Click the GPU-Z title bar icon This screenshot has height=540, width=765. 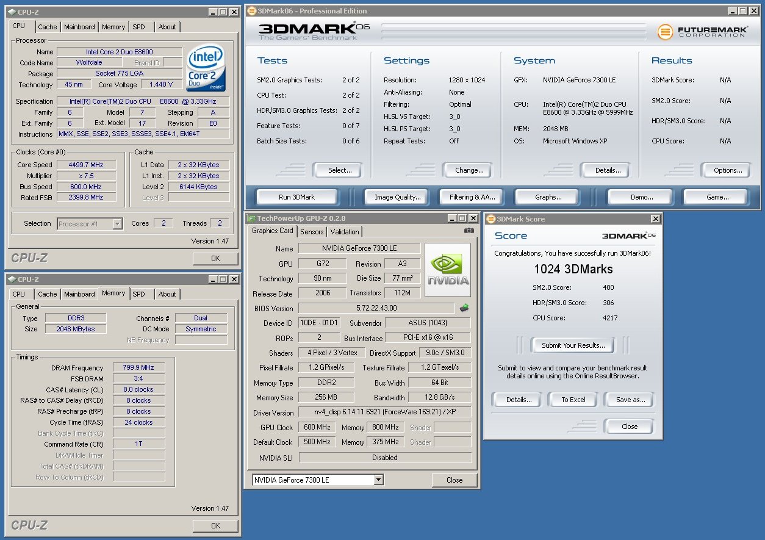tap(251, 218)
